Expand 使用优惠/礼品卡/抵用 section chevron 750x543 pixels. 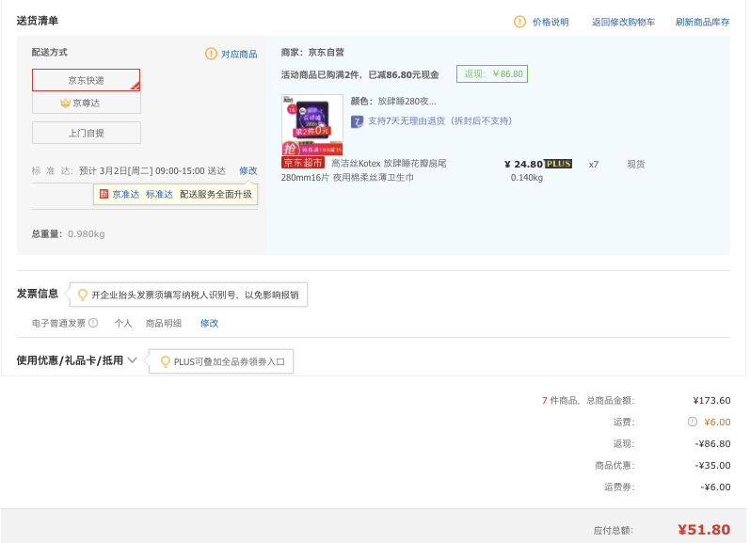[133, 360]
